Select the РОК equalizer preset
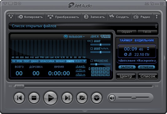 [x=19, y=61]
